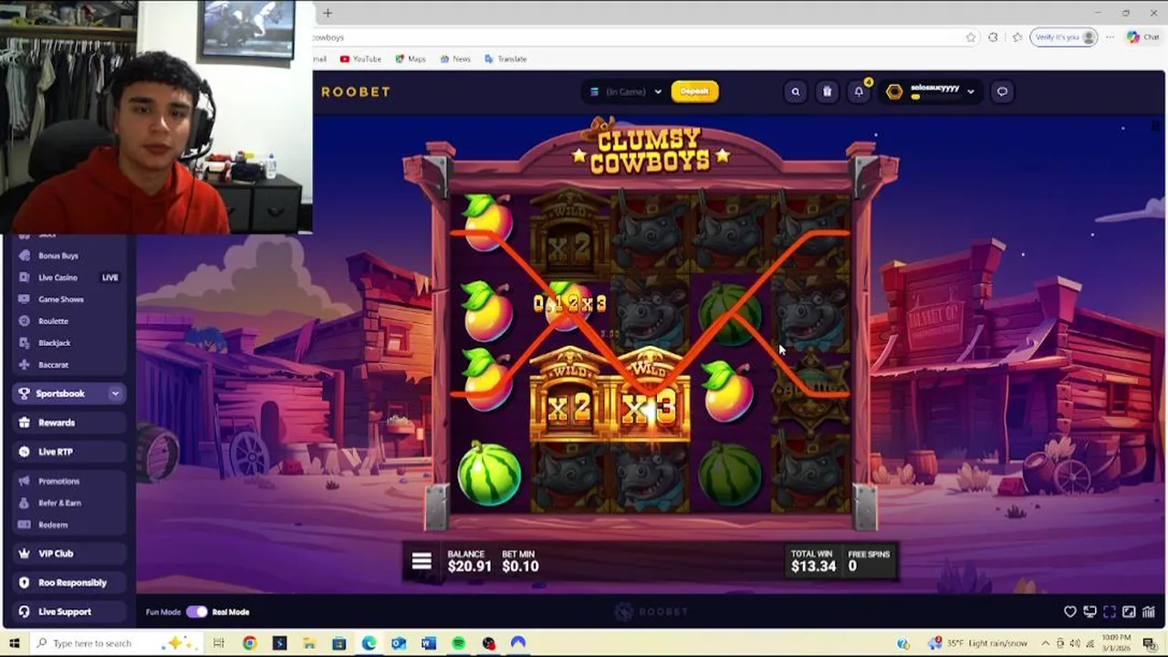The width and height of the screenshot is (1168, 657).
Task: Click the theater mode monitor icon
Action: click(x=1090, y=612)
